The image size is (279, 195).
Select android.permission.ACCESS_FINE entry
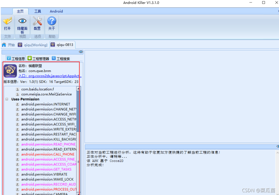click(49, 159)
